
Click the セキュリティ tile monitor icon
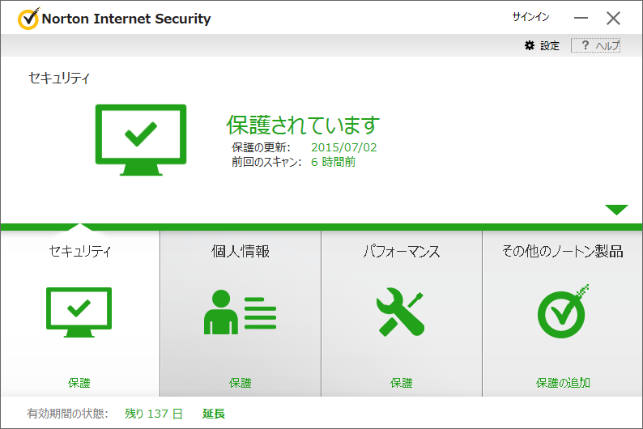79,312
